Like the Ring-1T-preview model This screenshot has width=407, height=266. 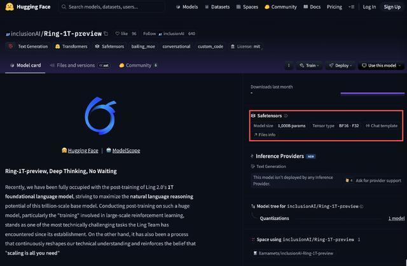click(x=117, y=33)
